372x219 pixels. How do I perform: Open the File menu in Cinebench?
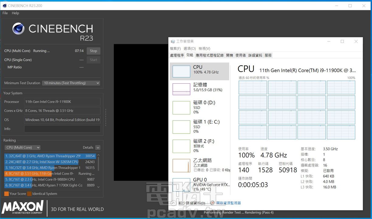5,13
